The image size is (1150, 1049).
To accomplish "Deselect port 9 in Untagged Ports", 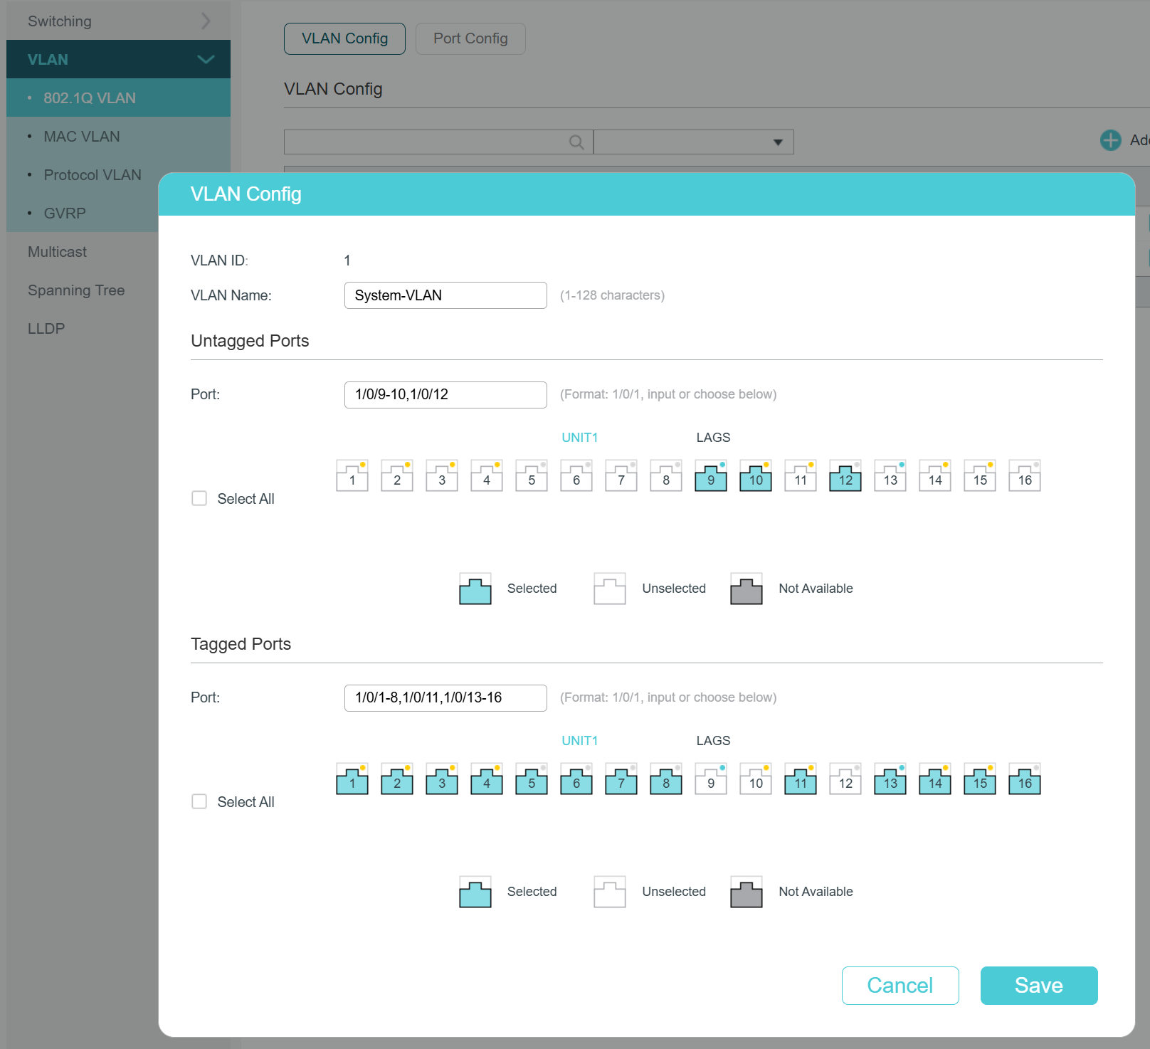I will pyautogui.click(x=711, y=476).
